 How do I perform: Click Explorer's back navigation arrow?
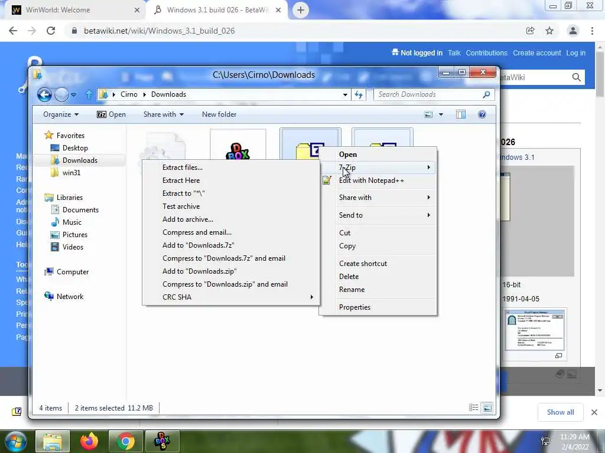44,94
